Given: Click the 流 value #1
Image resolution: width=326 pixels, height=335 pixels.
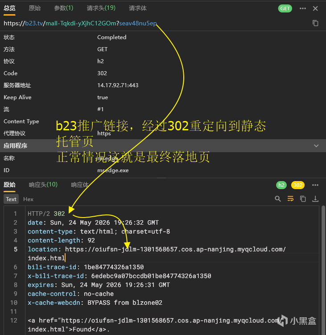Looking at the screenshot, I should tap(100, 109).
